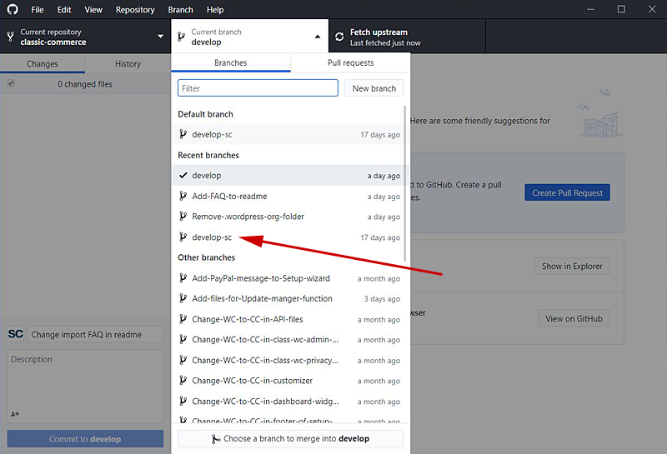Open the Help menu
This screenshot has height=454, width=667.
215,9
